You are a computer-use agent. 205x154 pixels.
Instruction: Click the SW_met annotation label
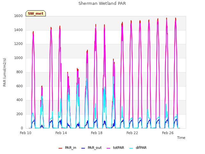tap(36, 13)
